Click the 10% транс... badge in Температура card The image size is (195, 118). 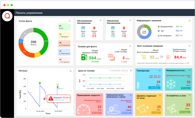[155, 88]
